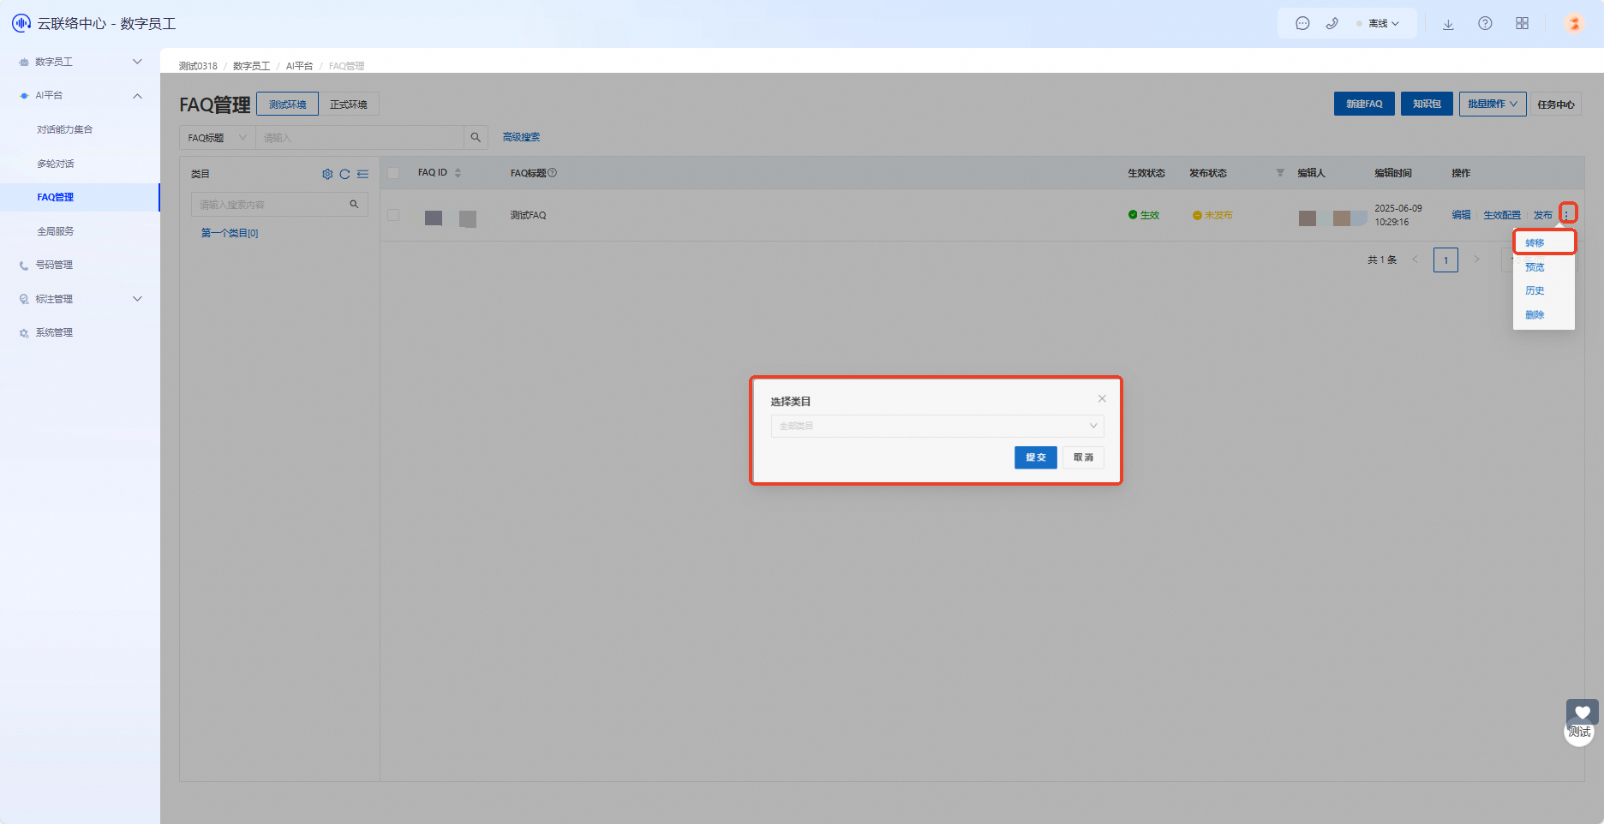Viewport: 1604px width, 824px height.
Task: Expand the 数字员工 sidebar section chevron
Action: tap(137, 62)
